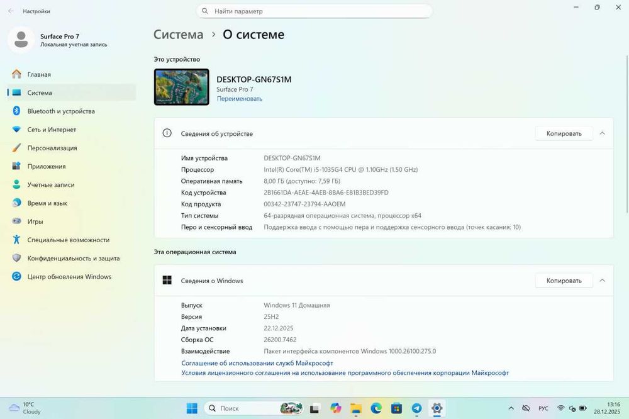Image resolution: width=629 pixels, height=419 pixels.
Task: Click the DESKTOP-GN67S1M heading
Action: point(254,79)
